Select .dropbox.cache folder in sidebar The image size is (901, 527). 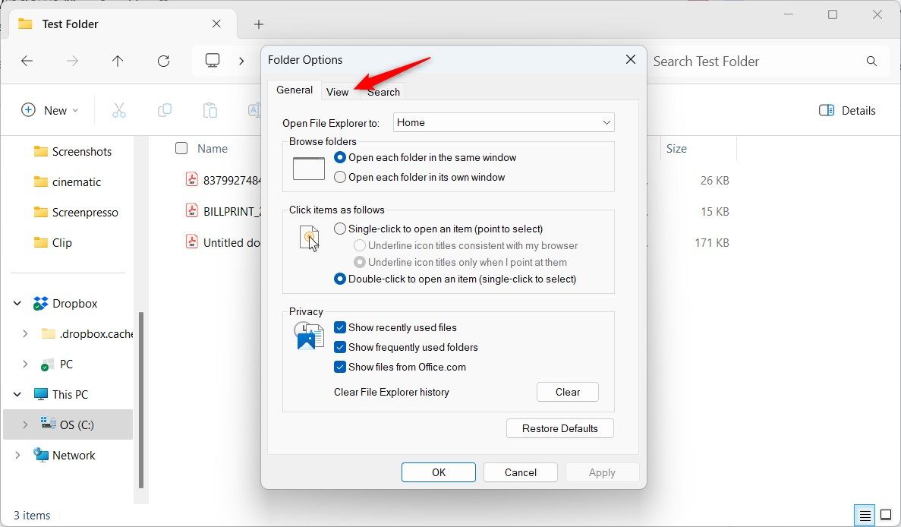click(87, 334)
